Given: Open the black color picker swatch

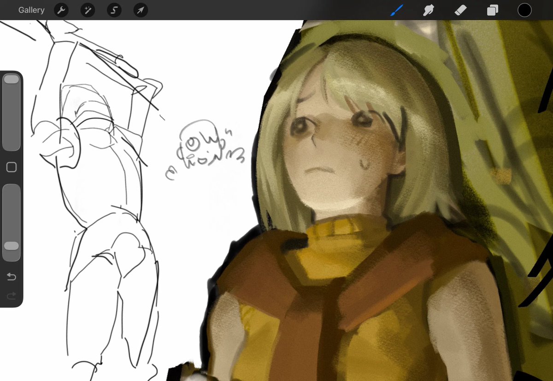Looking at the screenshot, I should coord(524,10).
